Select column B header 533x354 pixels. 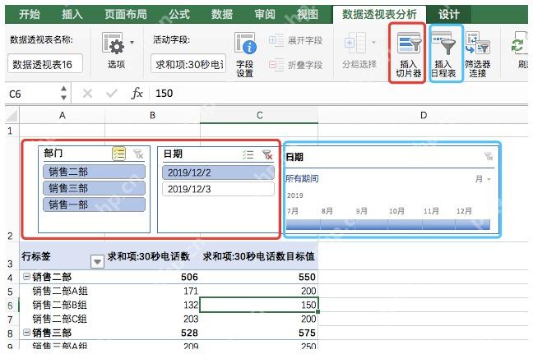tap(152, 116)
